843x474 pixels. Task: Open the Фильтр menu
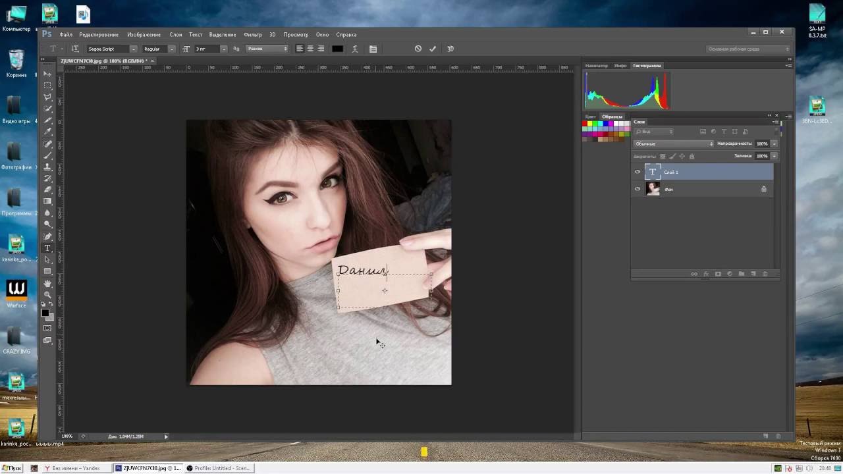coord(253,34)
